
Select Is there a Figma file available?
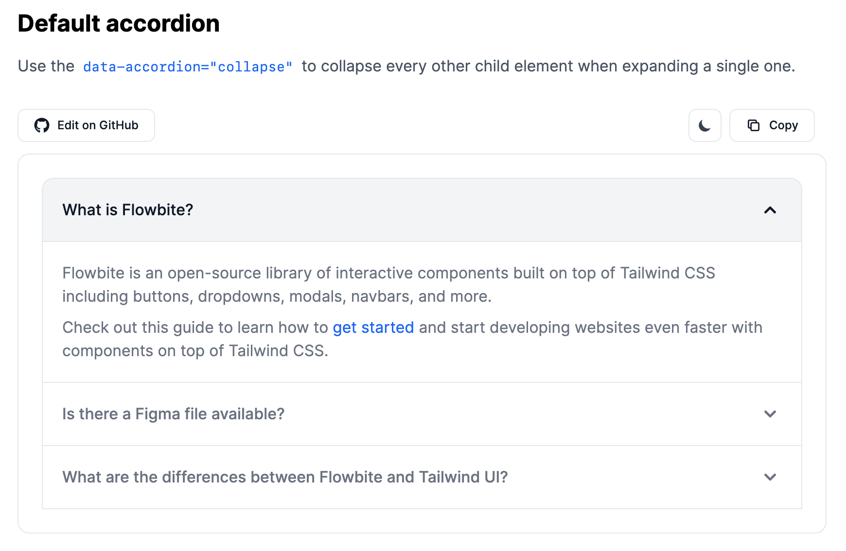(x=173, y=414)
